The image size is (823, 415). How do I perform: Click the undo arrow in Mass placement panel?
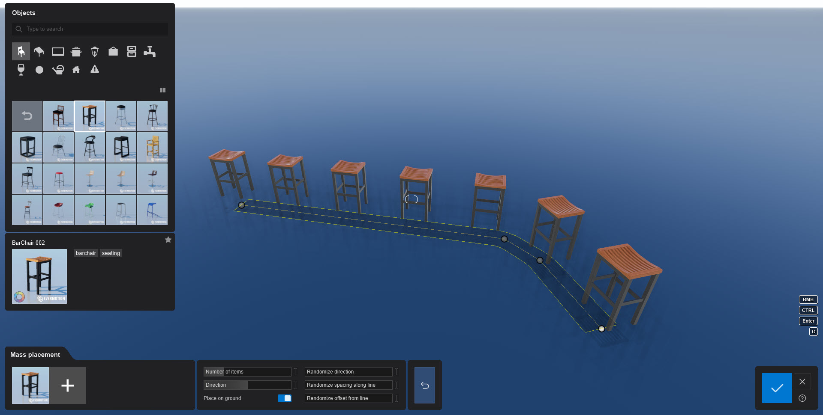pos(424,385)
